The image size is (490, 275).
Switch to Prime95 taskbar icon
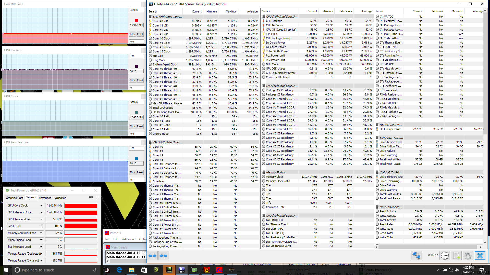[x=219, y=270]
